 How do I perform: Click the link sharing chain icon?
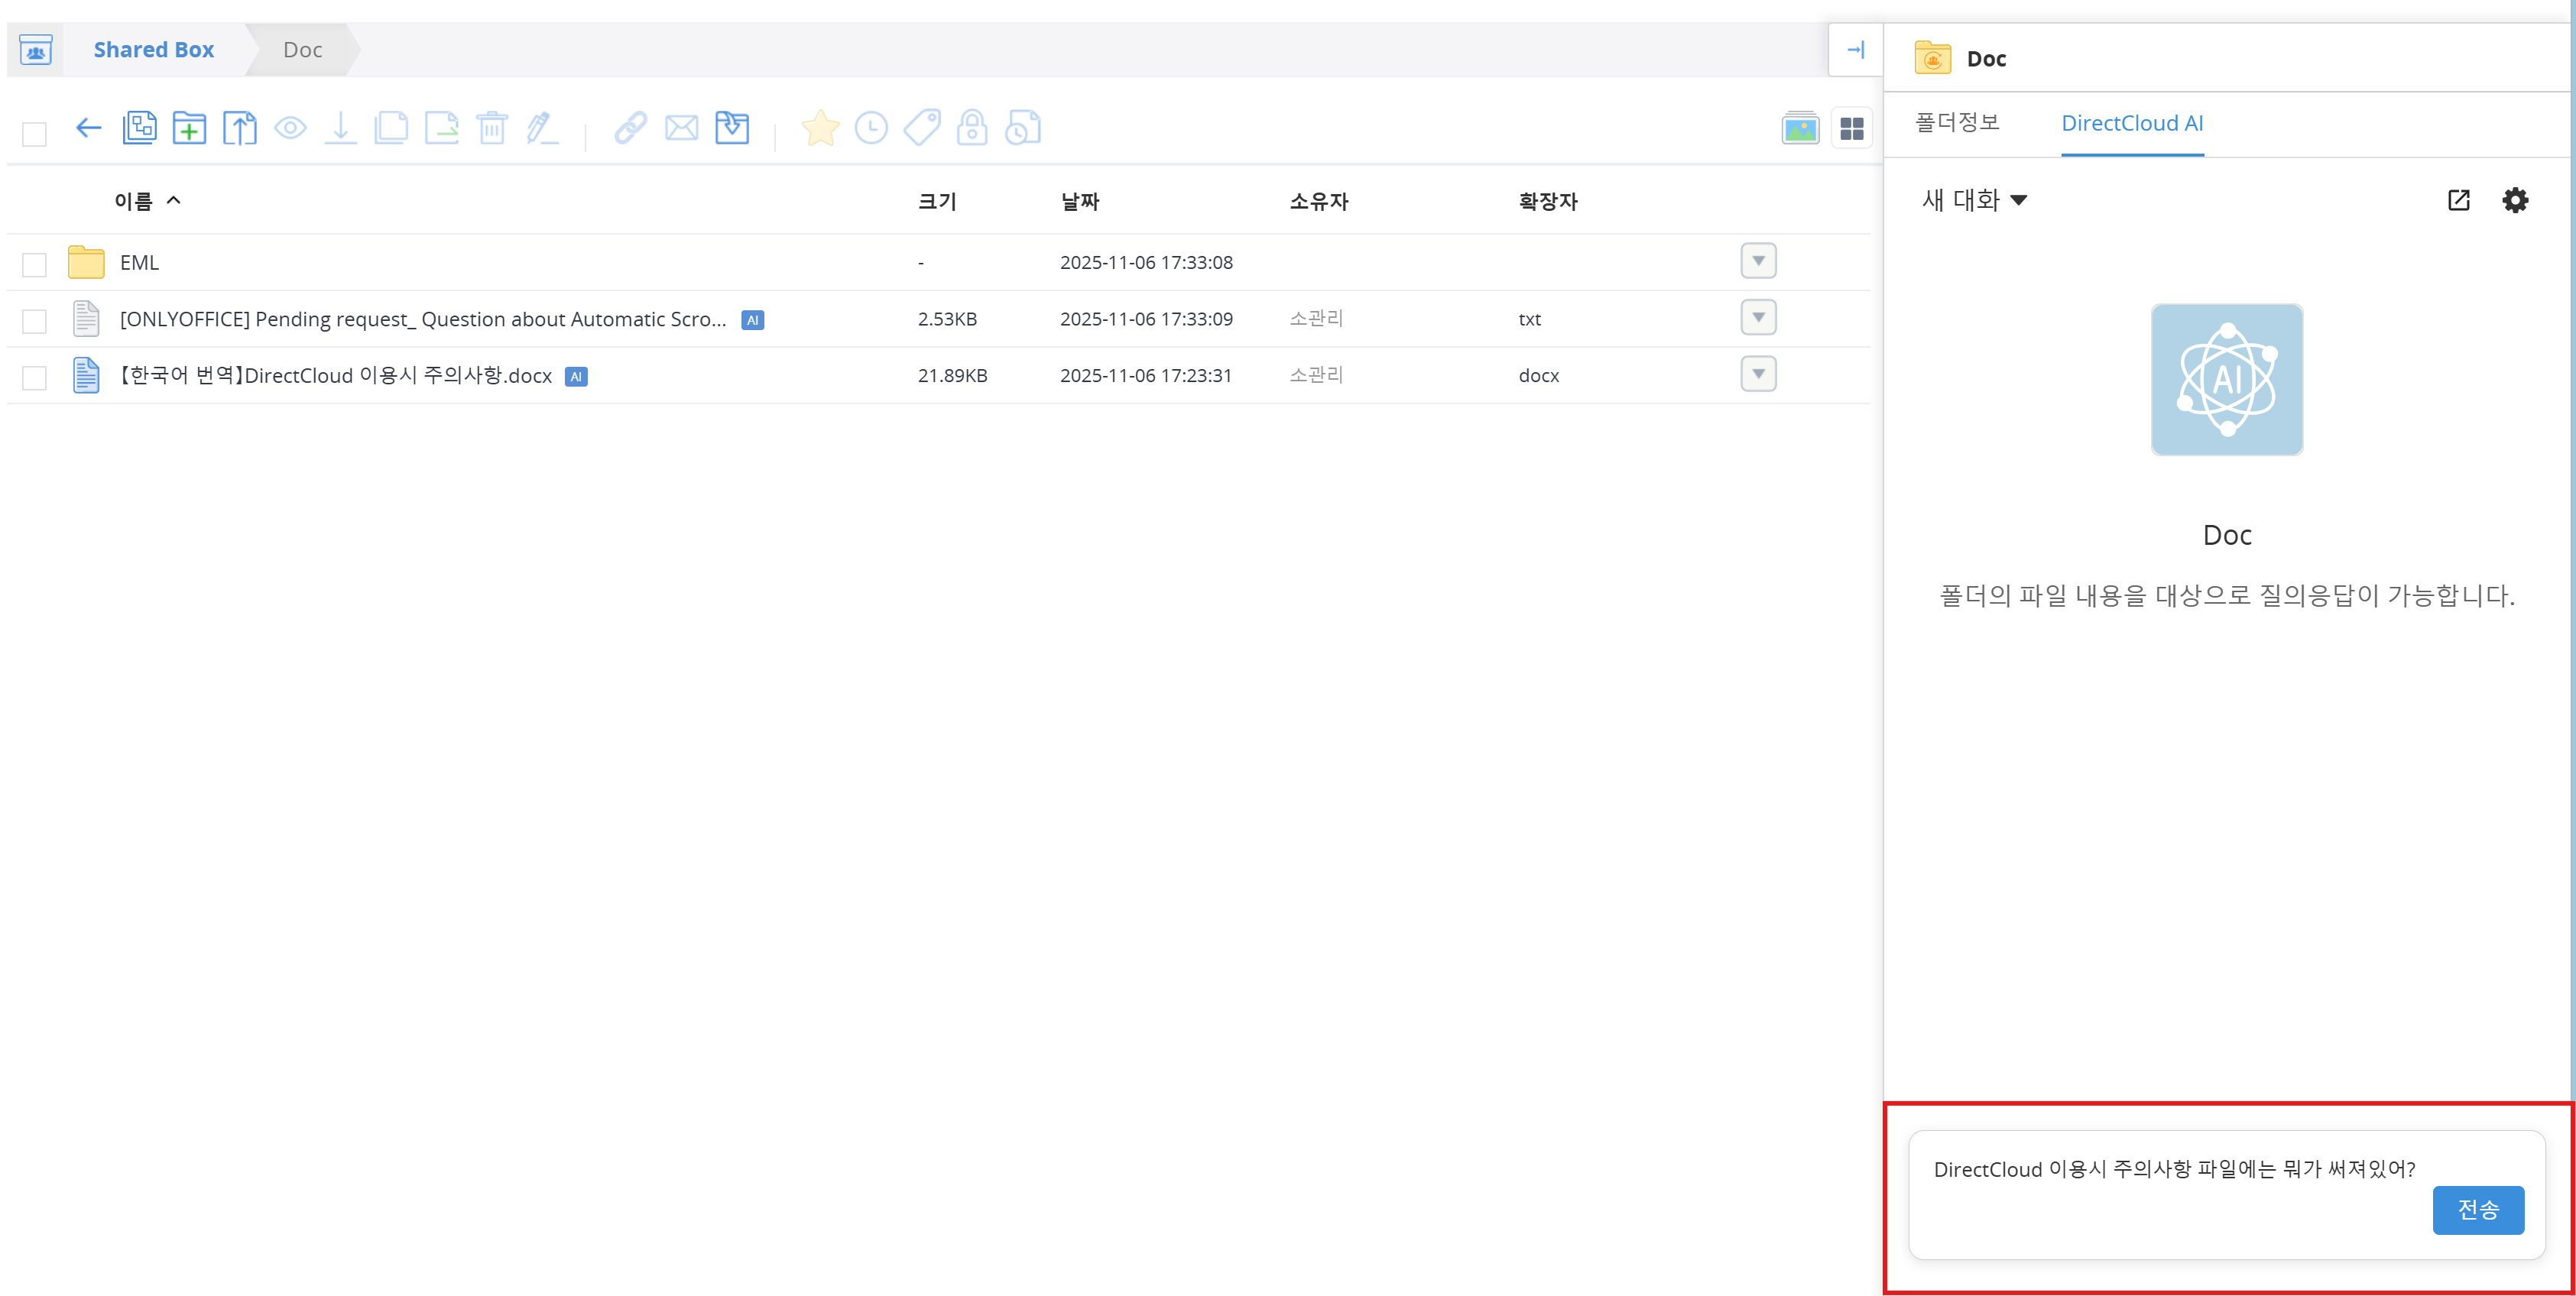tap(630, 128)
